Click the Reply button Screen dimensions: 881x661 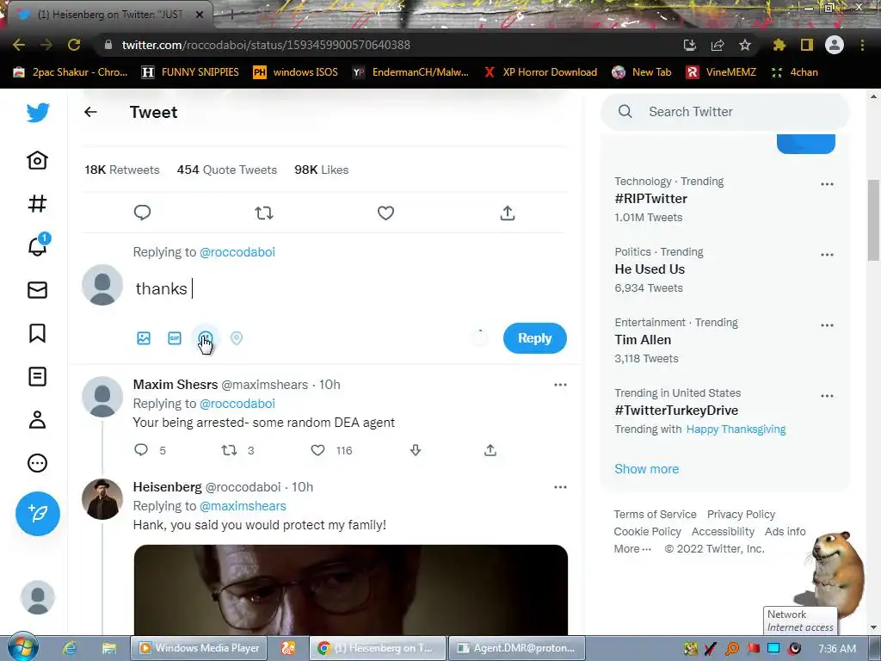[x=535, y=337]
